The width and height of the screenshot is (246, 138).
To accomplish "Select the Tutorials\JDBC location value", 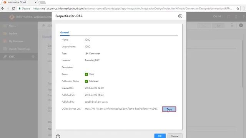I will (92, 61).
